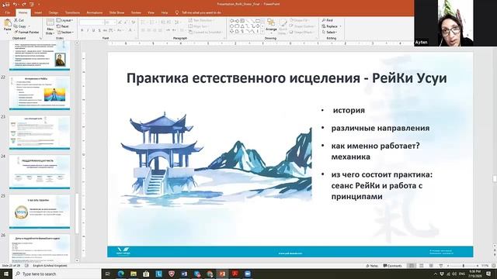The height and width of the screenshot is (279, 497).
Task: Open the Help tab
Action: click(x=164, y=12)
